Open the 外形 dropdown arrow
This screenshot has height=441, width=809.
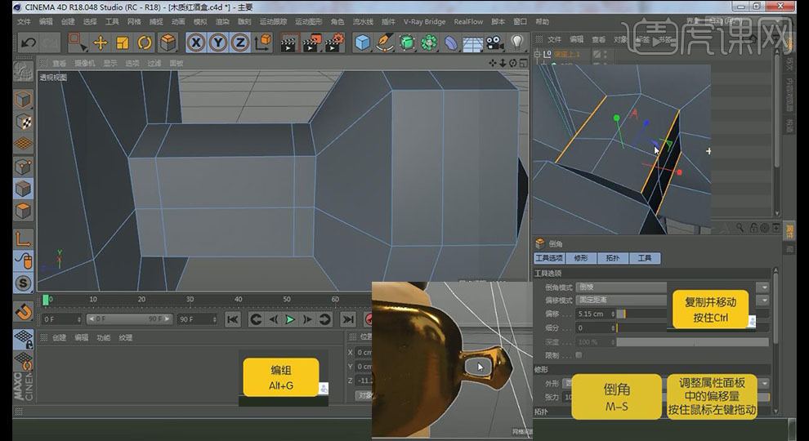tap(764, 383)
